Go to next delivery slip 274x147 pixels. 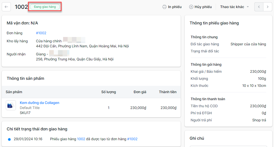267,7
